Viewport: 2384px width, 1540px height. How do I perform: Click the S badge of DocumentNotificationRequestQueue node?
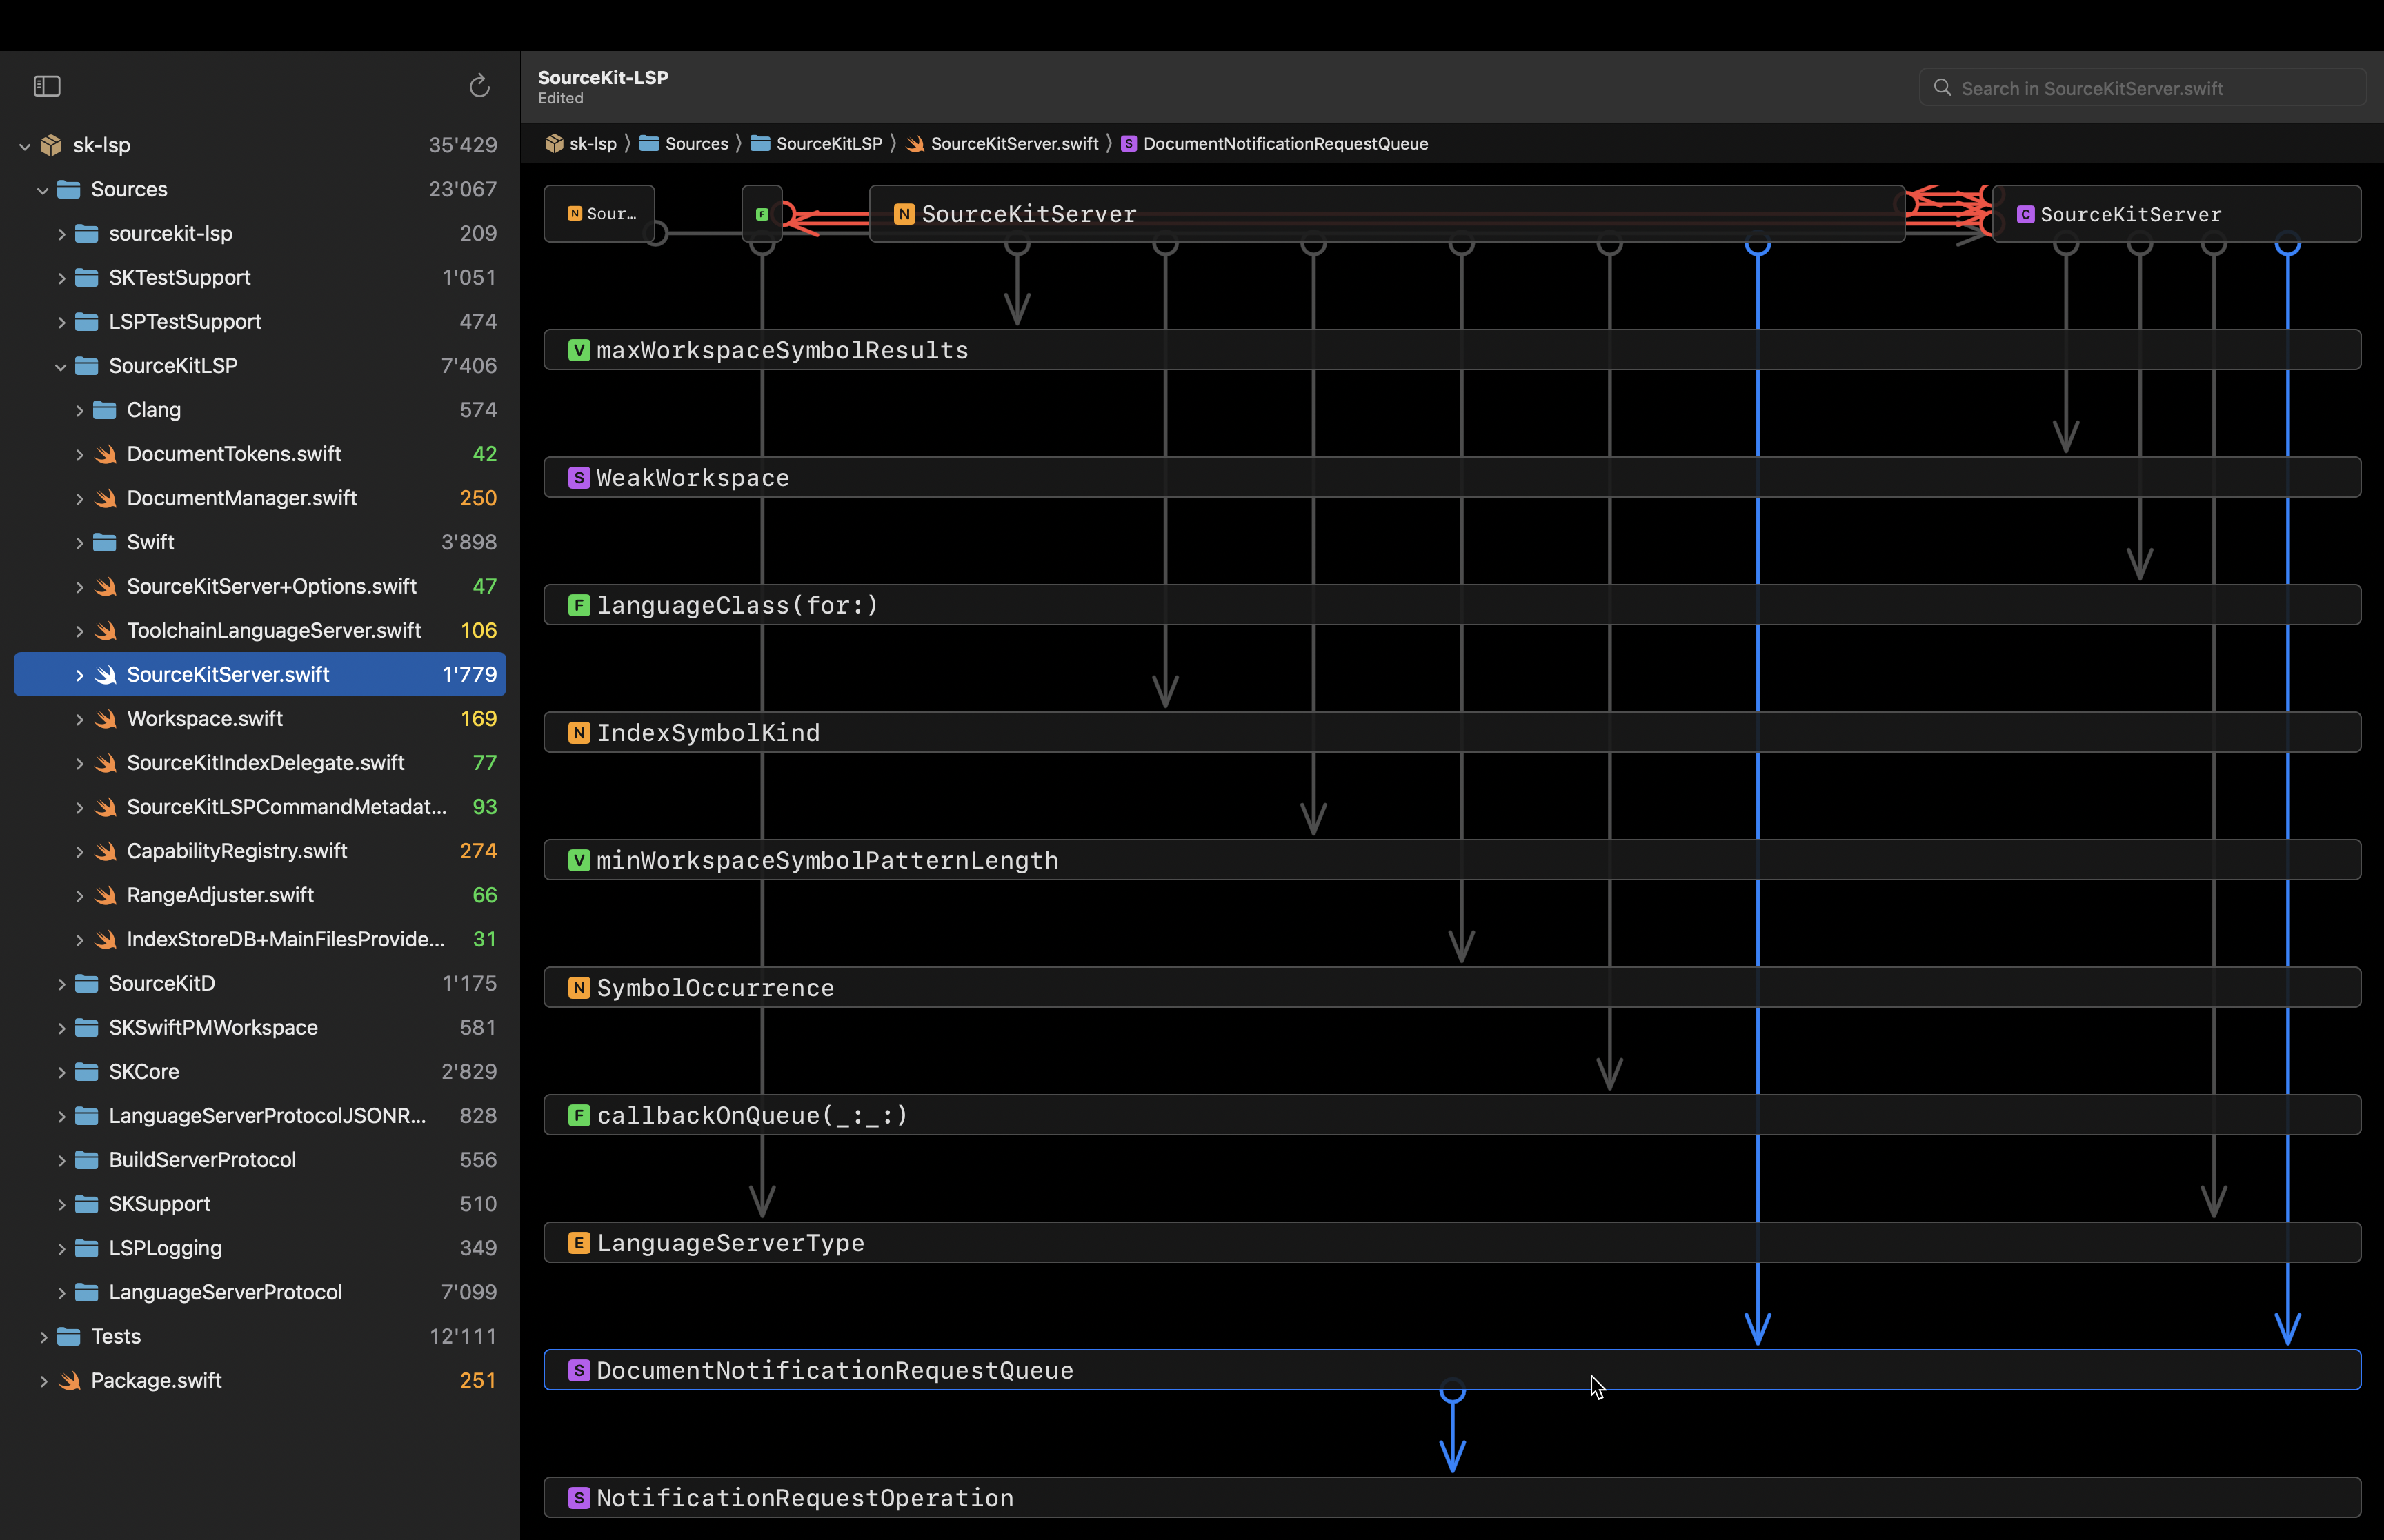pos(578,1370)
